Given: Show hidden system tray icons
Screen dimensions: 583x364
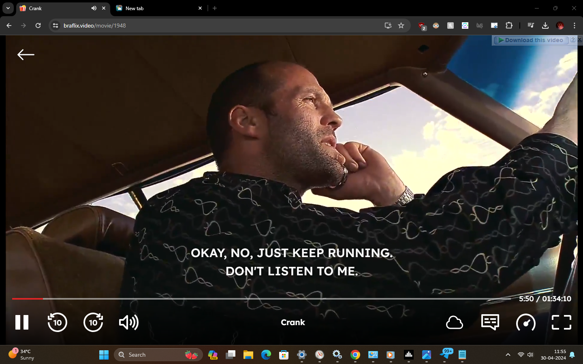Looking at the screenshot, I should [x=508, y=355].
